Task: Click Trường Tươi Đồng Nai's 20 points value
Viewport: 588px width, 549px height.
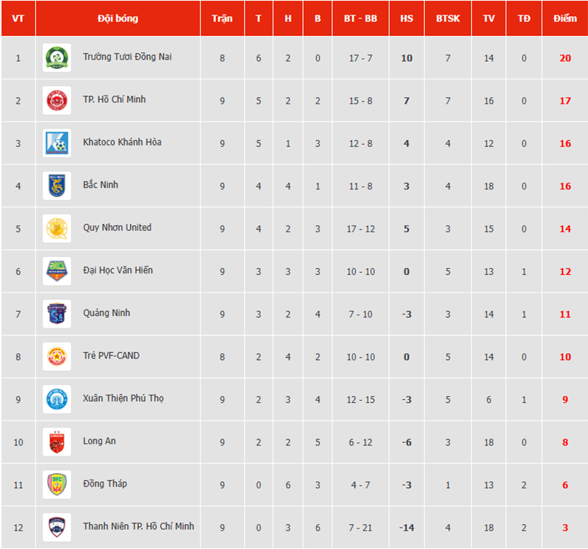Action: pos(564,57)
